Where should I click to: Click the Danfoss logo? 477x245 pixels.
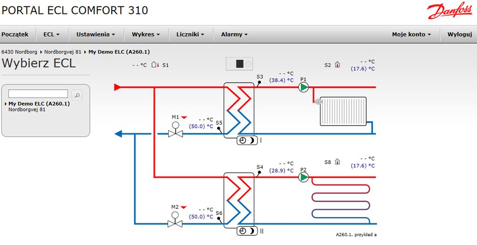[x=450, y=12]
